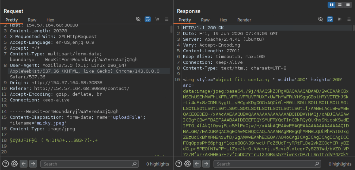Click the search magnifier icon in Request field

coord(134,164)
